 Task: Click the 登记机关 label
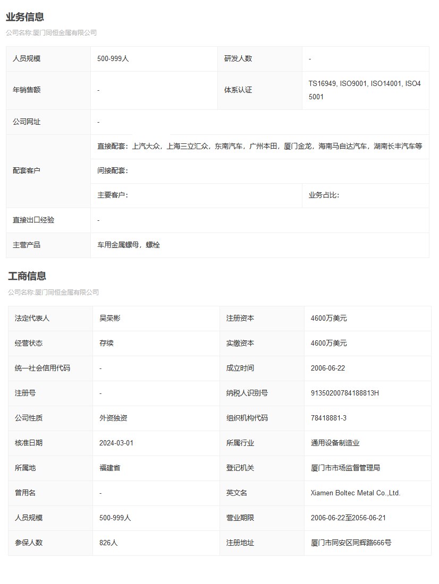240,468
